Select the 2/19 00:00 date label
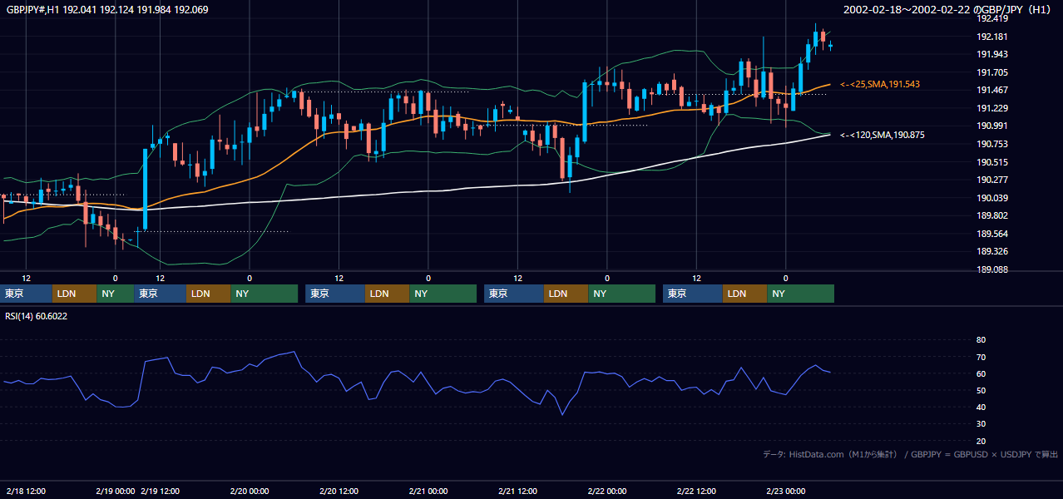 [x=115, y=492]
